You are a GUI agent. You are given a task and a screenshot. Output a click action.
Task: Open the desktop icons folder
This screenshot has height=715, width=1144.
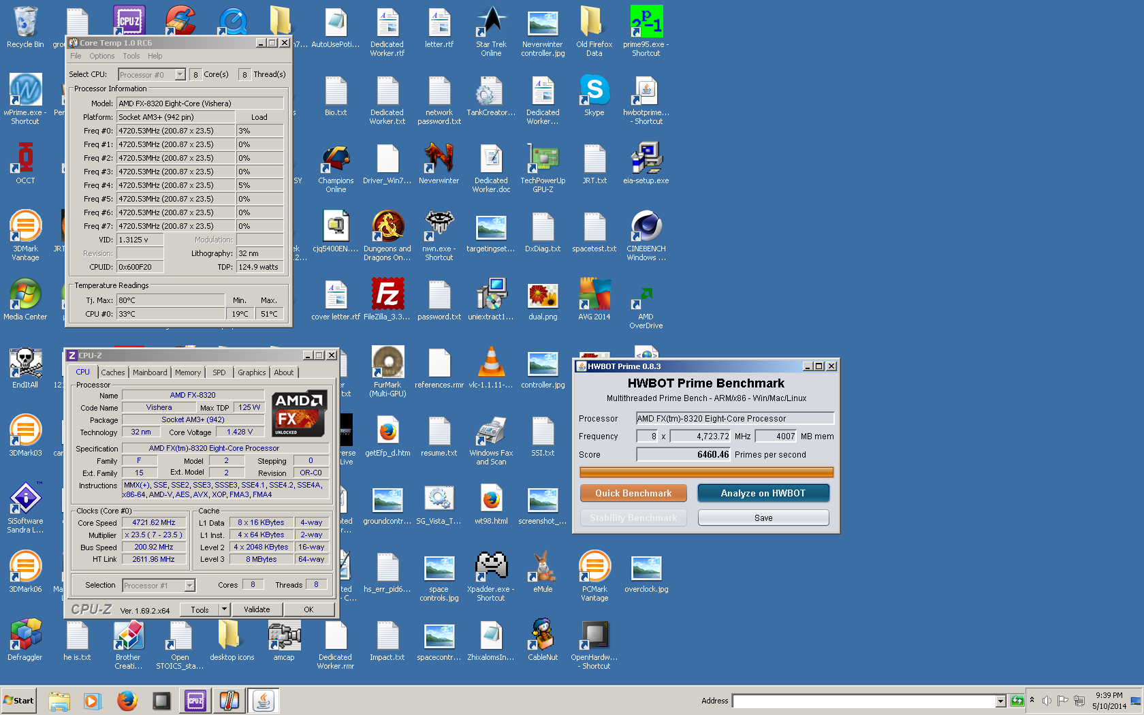(232, 639)
